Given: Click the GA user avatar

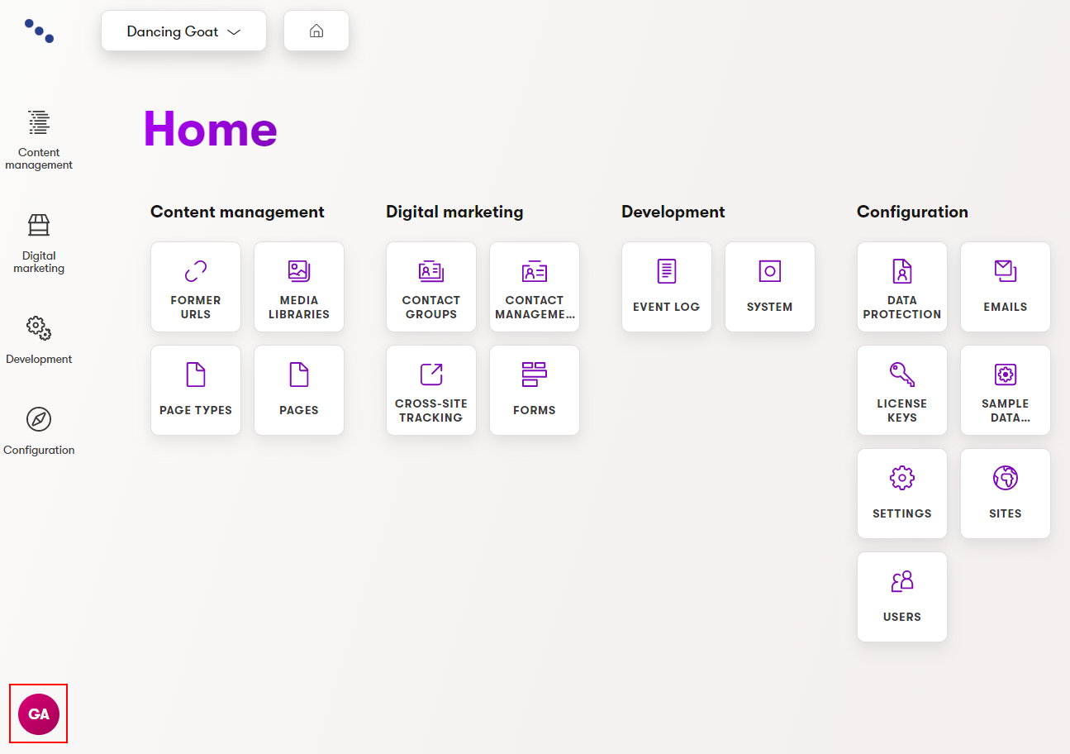Looking at the screenshot, I should tap(39, 714).
